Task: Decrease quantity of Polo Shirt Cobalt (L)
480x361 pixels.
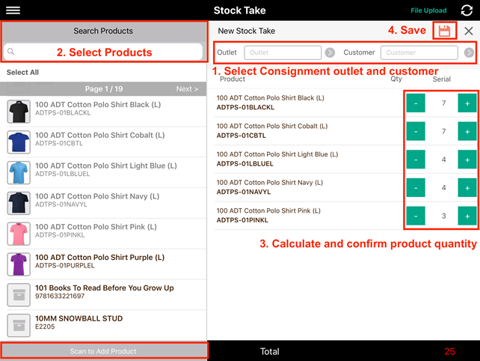Action: (416, 131)
